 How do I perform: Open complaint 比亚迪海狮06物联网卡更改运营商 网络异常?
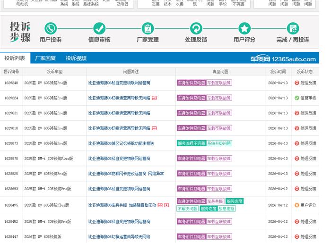coord(126,174)
